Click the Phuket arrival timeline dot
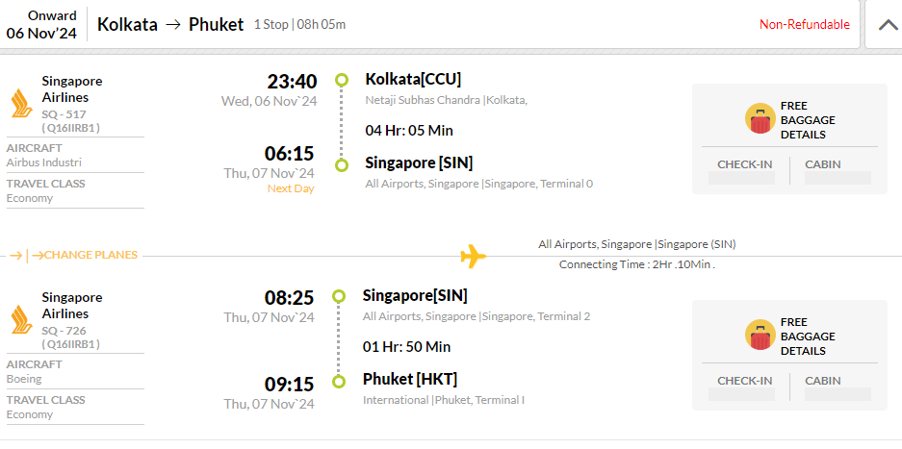902x449 pixels. [340, 382]
